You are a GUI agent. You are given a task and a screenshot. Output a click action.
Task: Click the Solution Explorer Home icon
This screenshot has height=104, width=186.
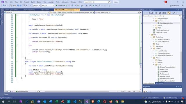click(150, 13)
